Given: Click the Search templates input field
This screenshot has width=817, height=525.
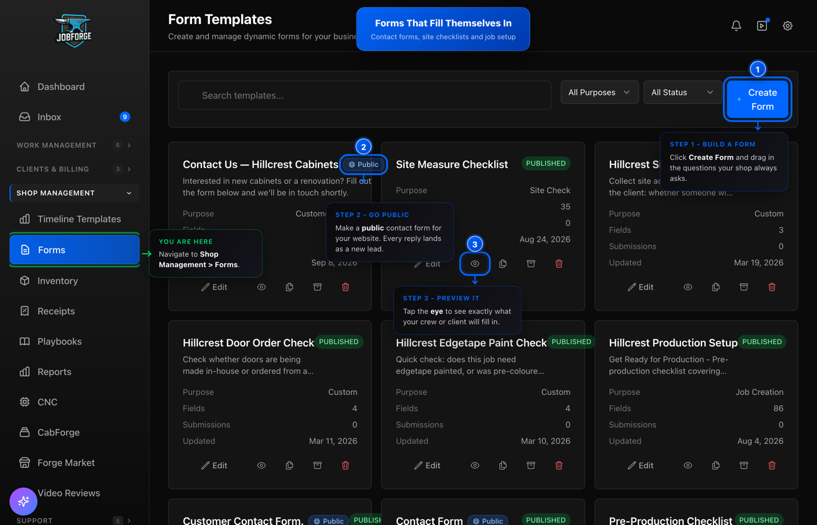Looking at the screenshot, I should [x=365, y=96].
